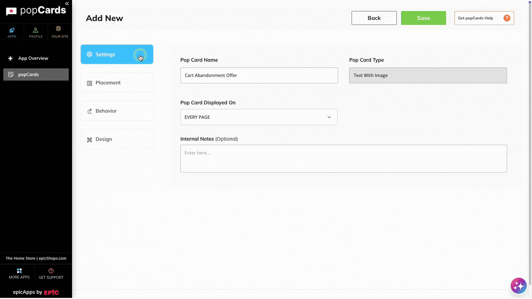Click Get Support
Screen dimensions: 532x299
click(51, 274)
